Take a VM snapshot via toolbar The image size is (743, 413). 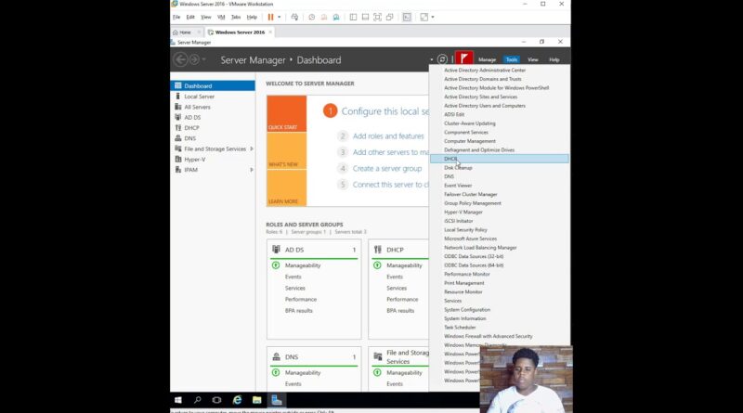click(312, 17)
